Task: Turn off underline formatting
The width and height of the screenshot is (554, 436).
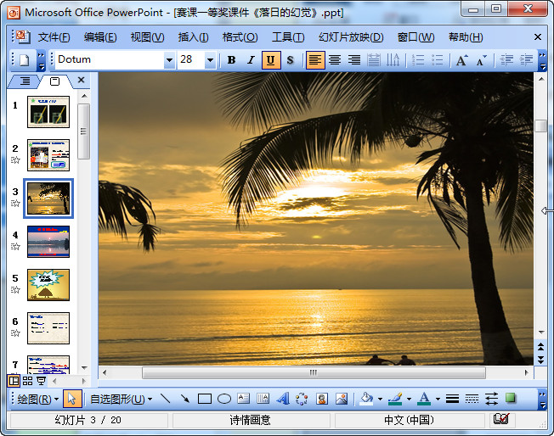Action: (x=270, y=60)
